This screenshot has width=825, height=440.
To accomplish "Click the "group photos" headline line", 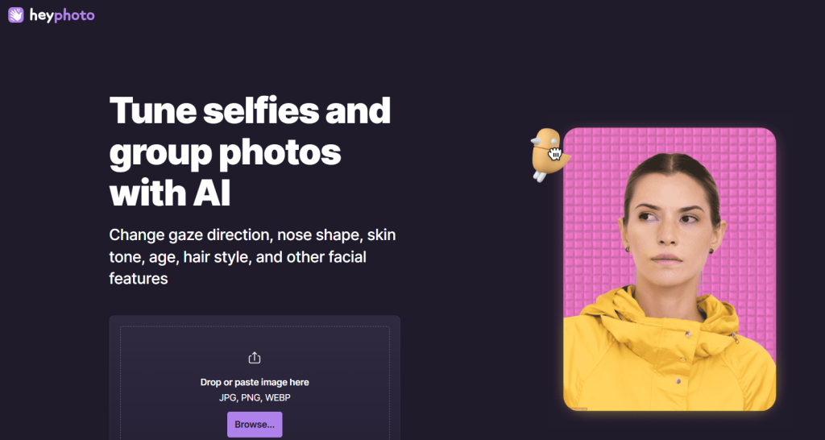I will (226, 152).
